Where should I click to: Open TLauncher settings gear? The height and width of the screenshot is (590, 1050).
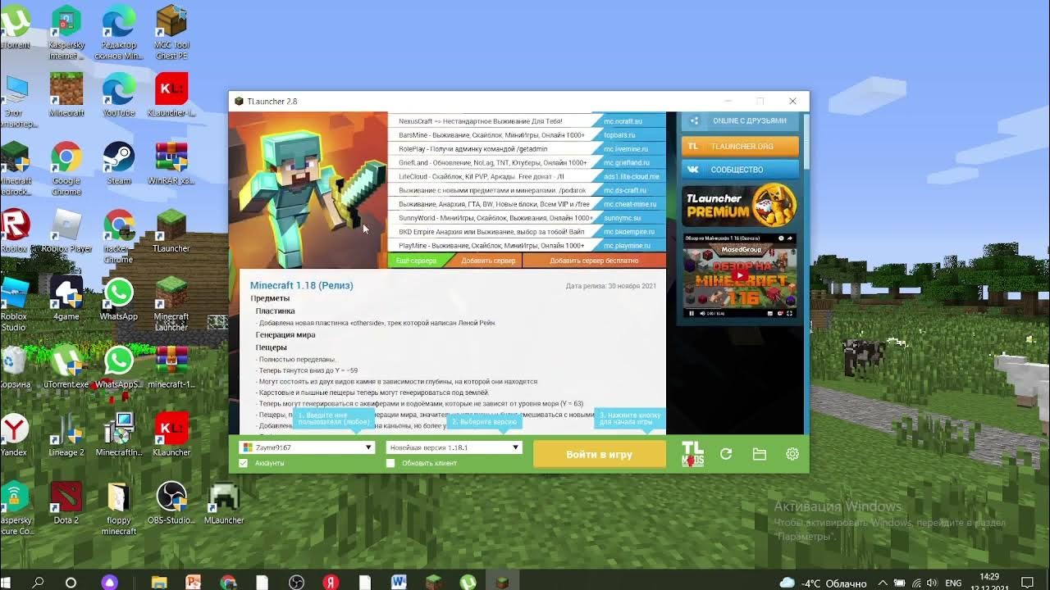pos(792,454)
